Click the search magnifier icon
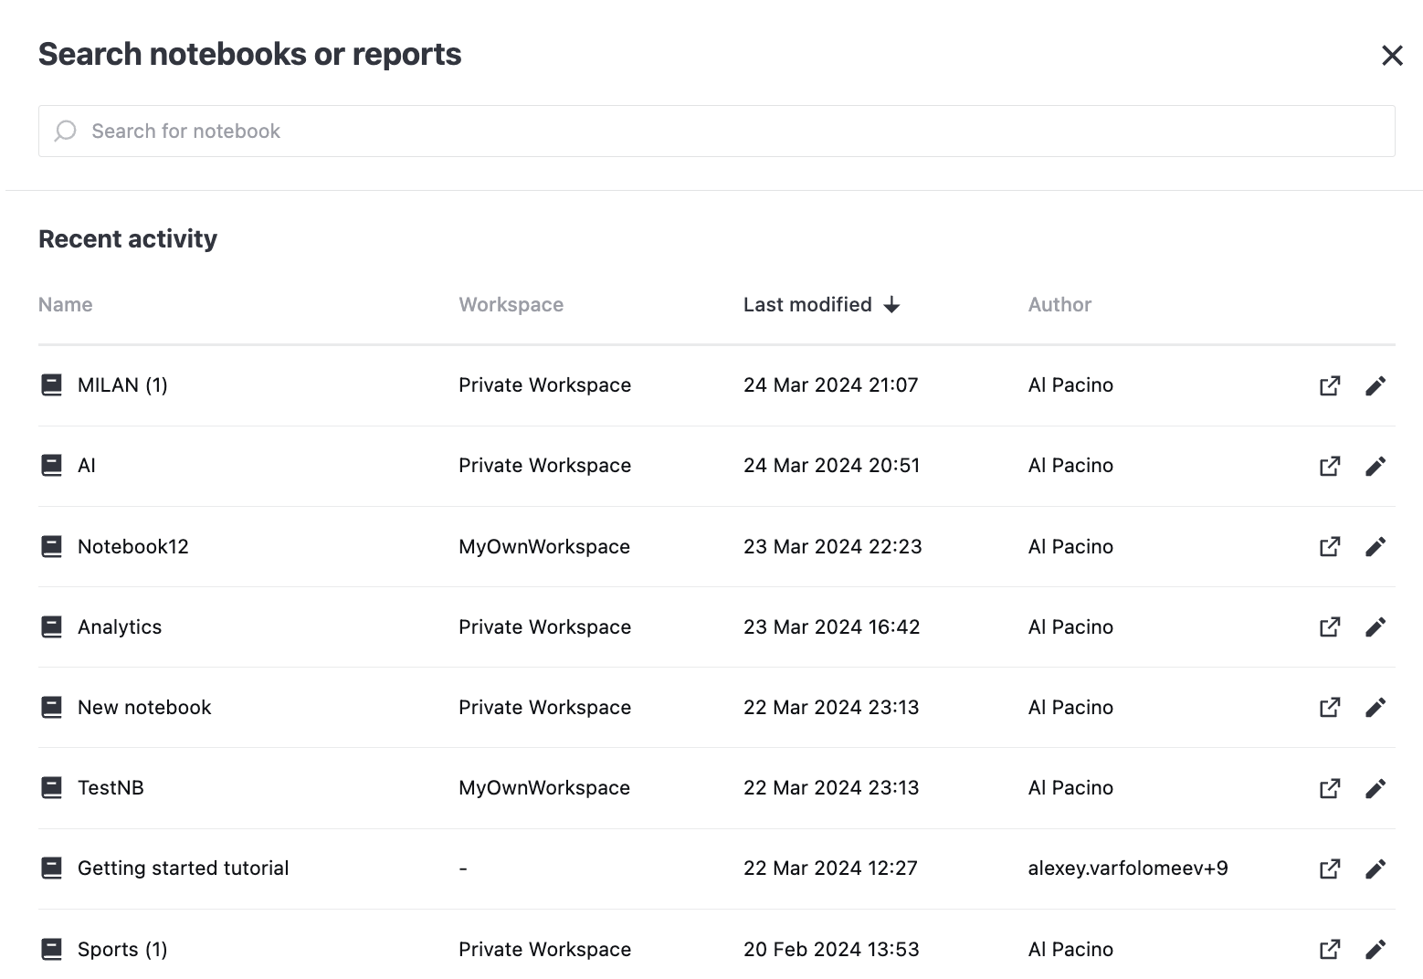This screenshot has width=1423, height=979. (x=65, y=131)
